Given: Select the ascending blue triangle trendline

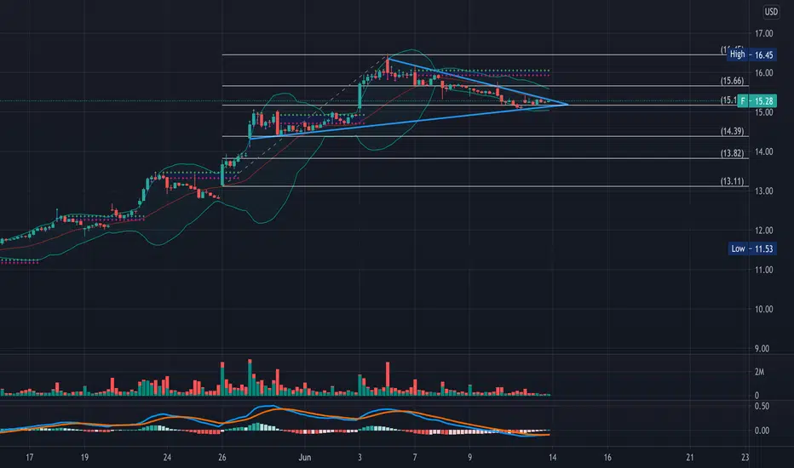Looking at the screenshot, I should tap(409, 122).
